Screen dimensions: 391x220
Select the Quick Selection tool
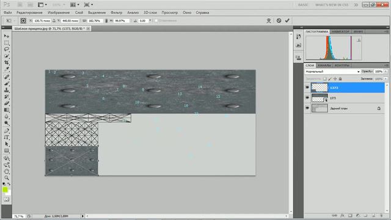click(7, 56)
